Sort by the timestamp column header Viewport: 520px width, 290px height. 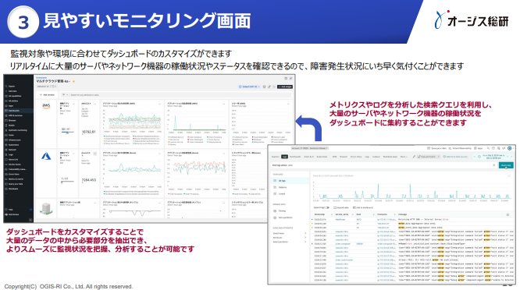[x=319, y=214]
